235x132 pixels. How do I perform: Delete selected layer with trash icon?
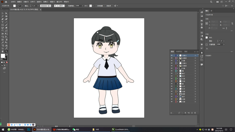(x=195, y=113)
